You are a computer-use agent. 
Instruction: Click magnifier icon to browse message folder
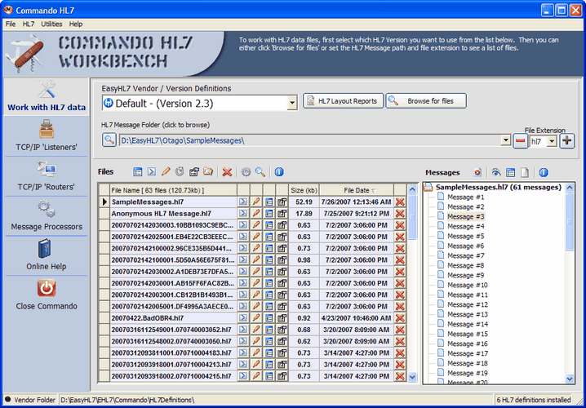coord(109,140)
